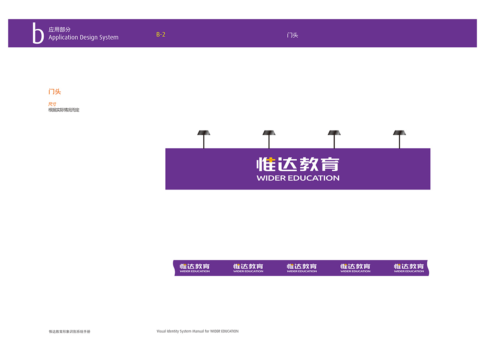
Task: Click the third lamp from the left
Action: pos(334,133)
